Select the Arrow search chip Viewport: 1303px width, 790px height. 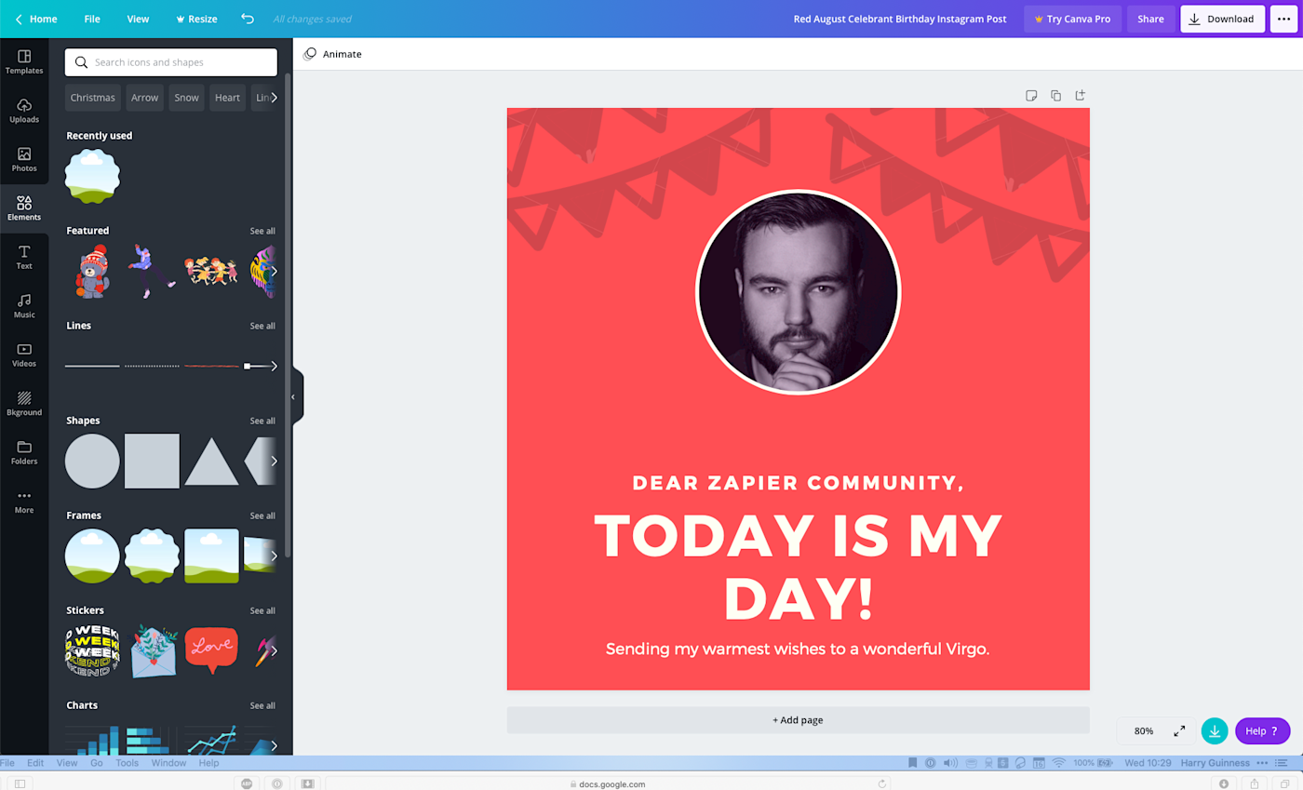(x=144, y=98)
